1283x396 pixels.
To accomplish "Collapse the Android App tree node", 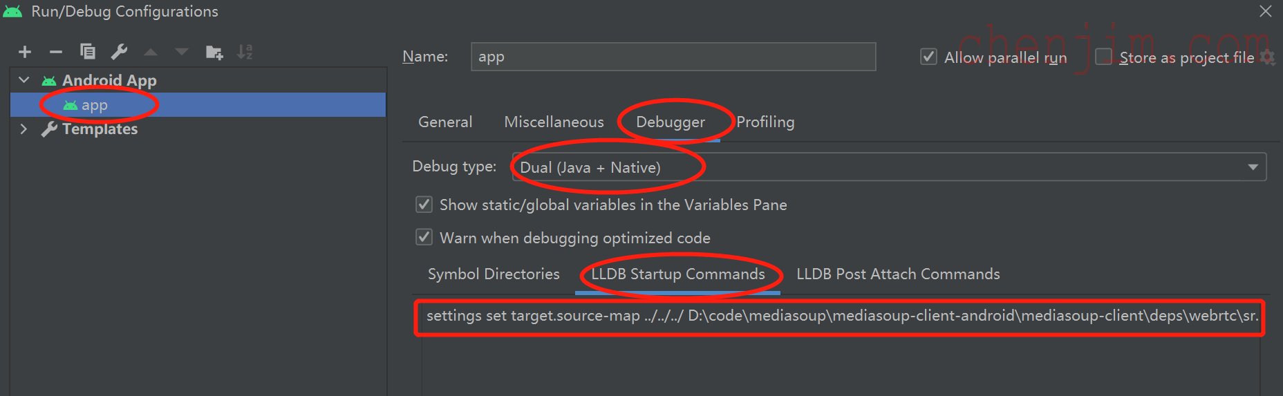I will point(24,80).
